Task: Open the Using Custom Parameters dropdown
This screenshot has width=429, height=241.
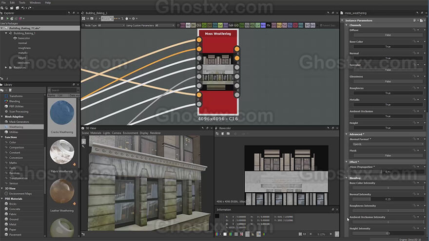Action: [x=165, y=25]
